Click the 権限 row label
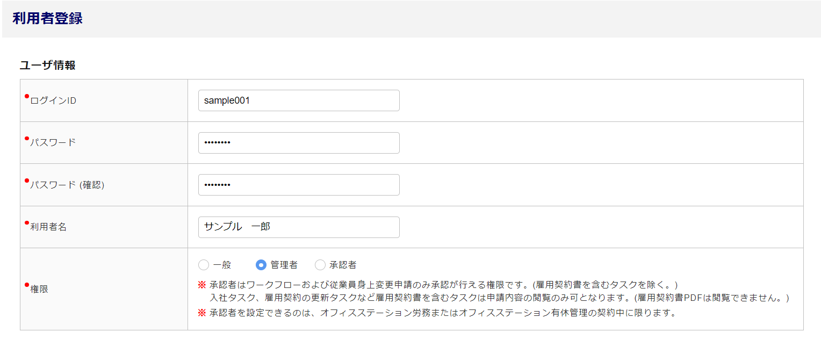 pyautogui.click(x=39, y=289)
